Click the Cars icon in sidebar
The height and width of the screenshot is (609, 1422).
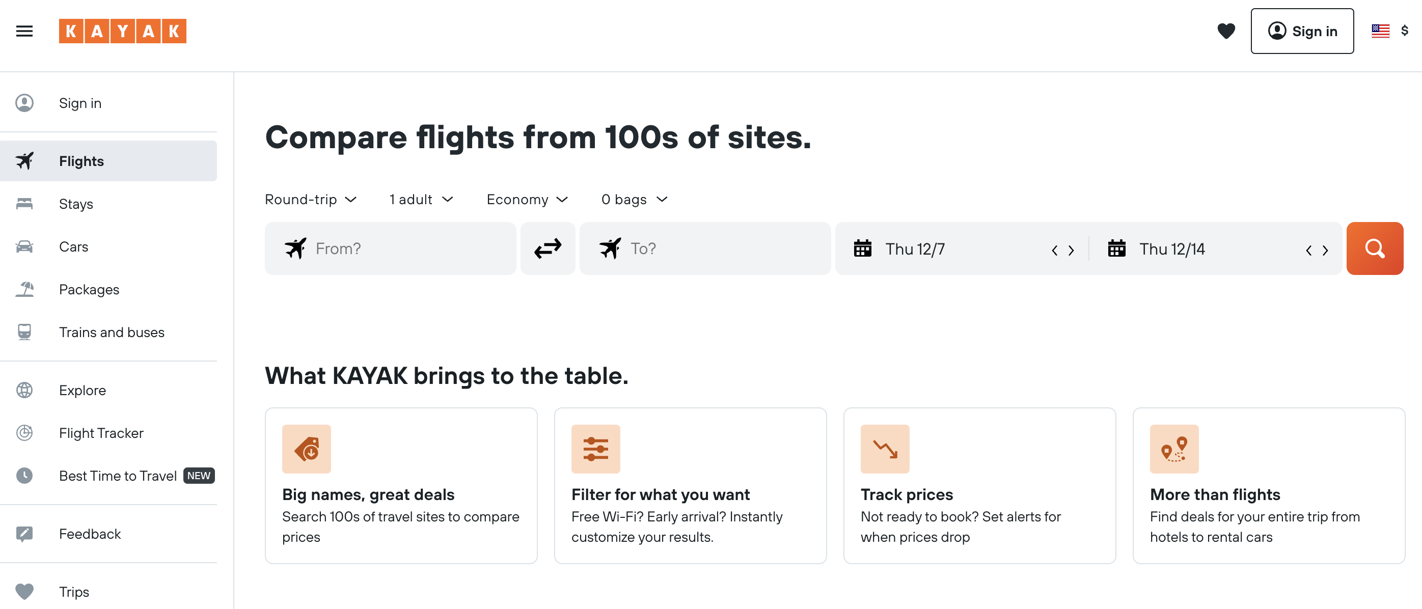(x=24, y=246)
